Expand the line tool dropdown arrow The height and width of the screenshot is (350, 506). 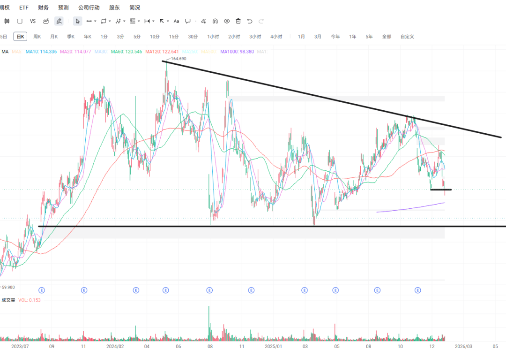(95, 21)
